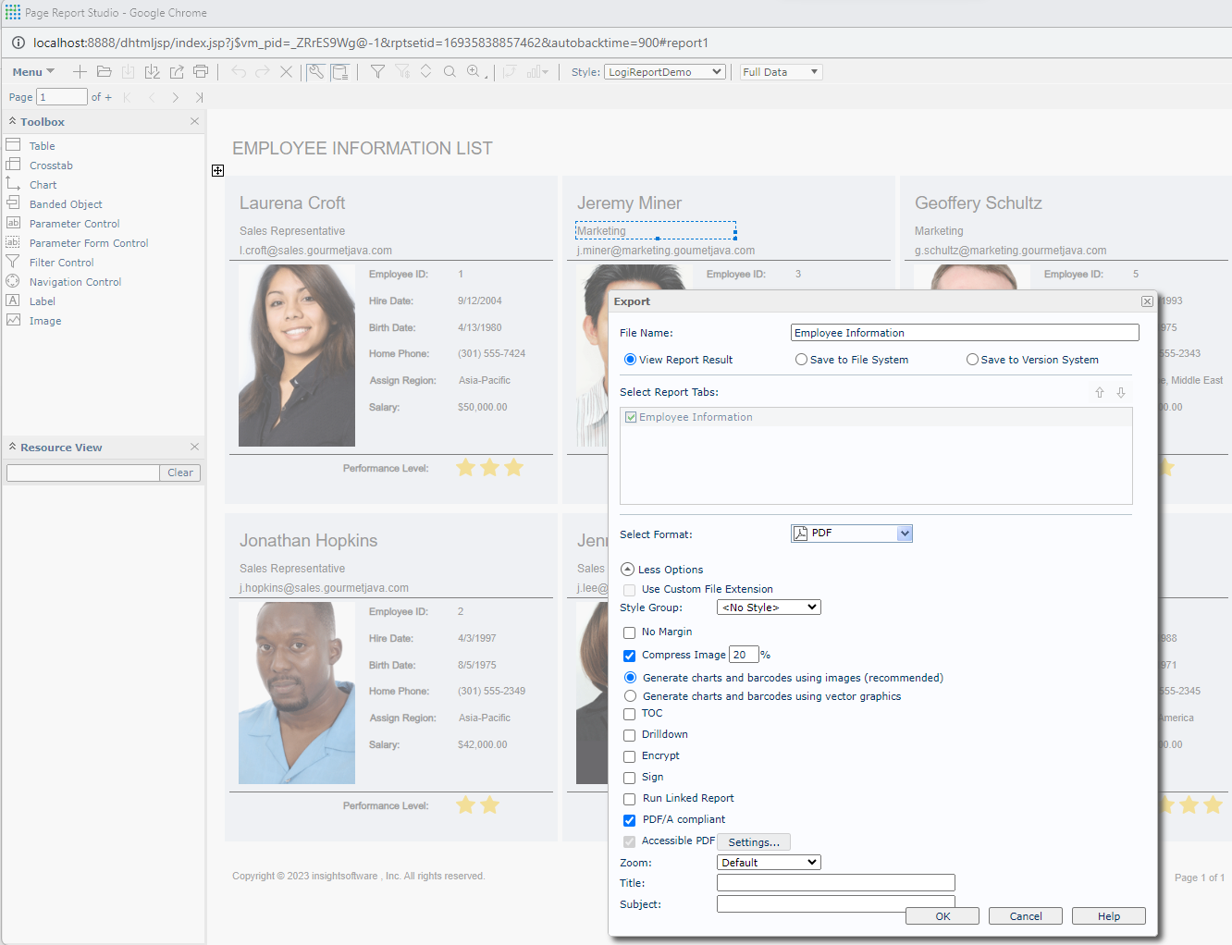Select the Table tool in Toolbox
This screenshot has width=1232, height=945.
41,145
